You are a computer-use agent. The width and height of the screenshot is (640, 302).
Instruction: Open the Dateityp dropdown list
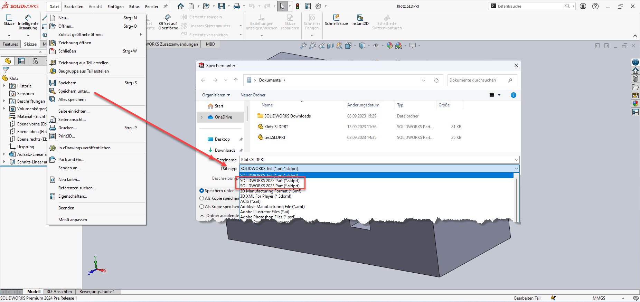tap(516, 169)
